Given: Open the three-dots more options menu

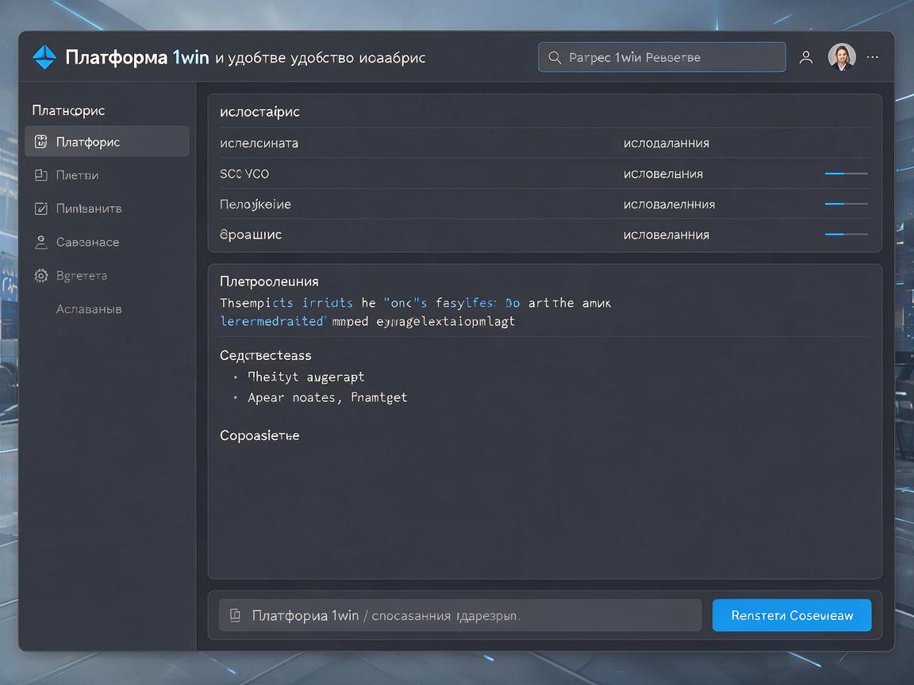Looking at the screenshot, I should point(873,57).
